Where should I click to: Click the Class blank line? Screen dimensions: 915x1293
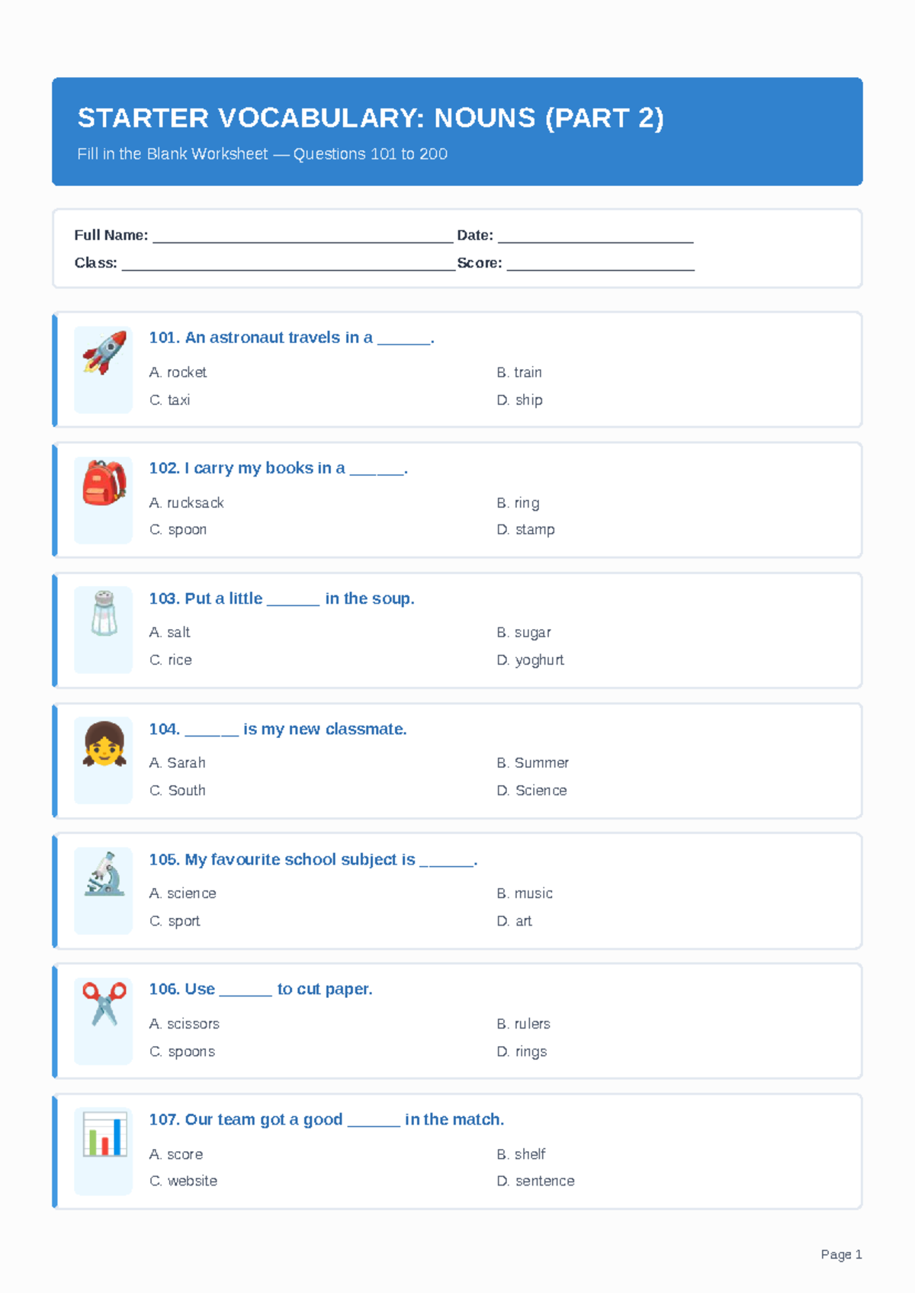click(288, 263)
